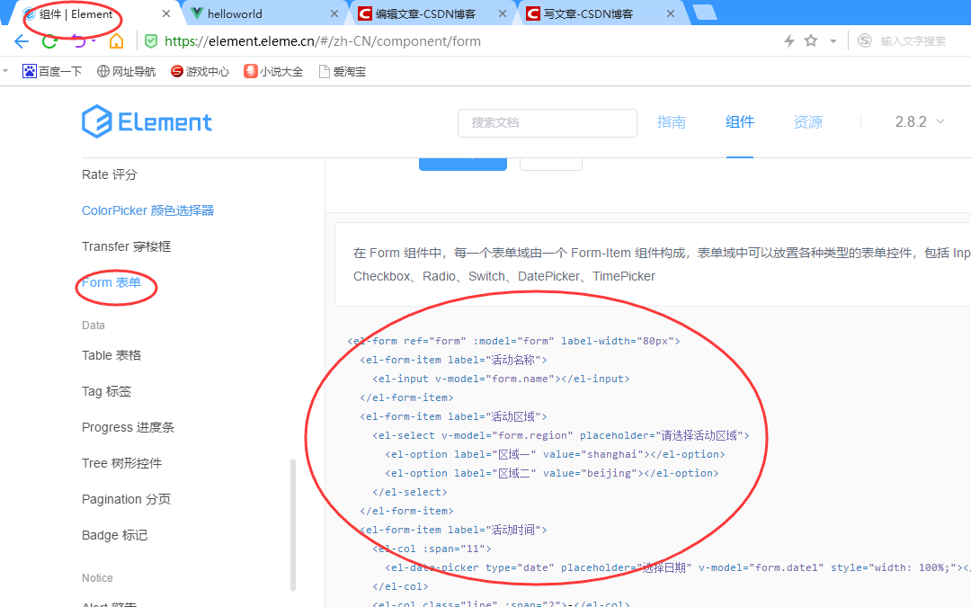This screenshot has width=971, height=607.
Task: Click the green security shield icon
Action: click(150, 41)
